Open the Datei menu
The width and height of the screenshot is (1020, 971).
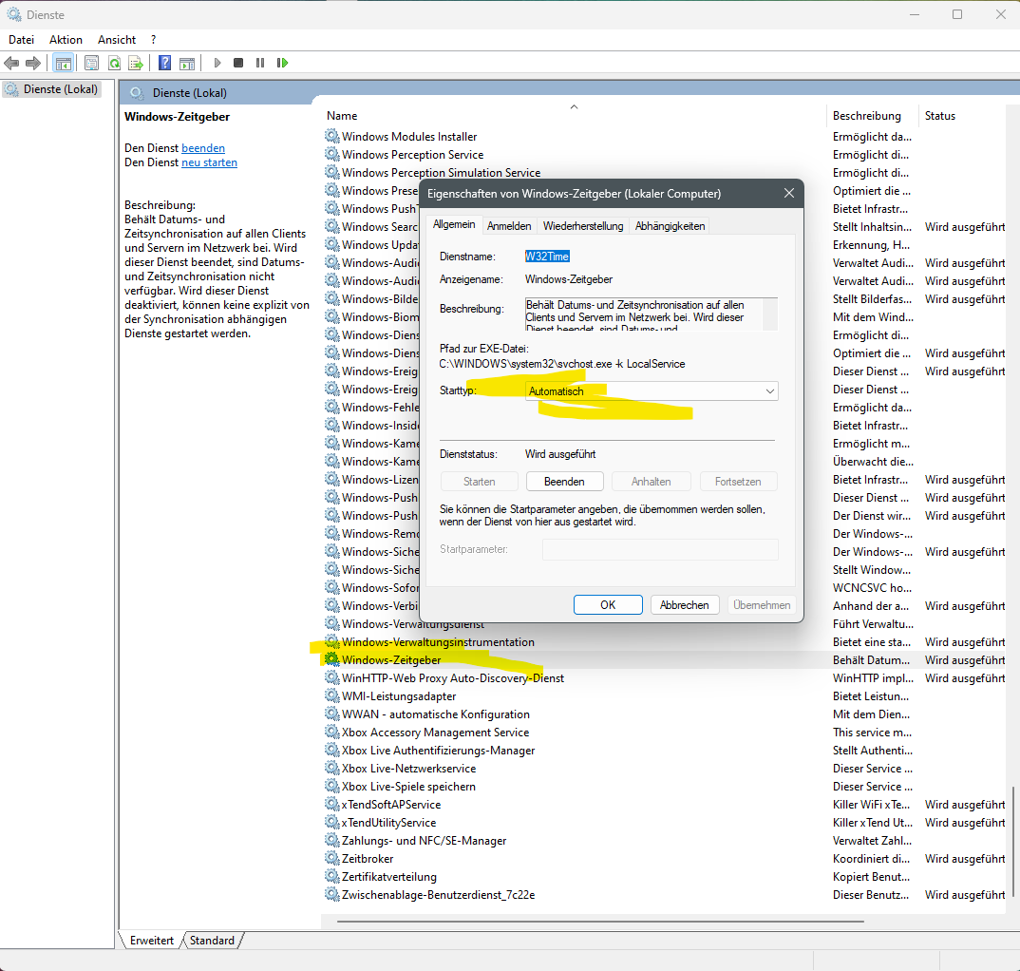pyautogui.click(x=21, y=40)
